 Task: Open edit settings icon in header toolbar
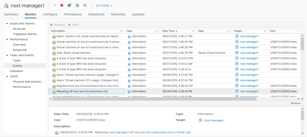pyautogui.click(x=77, y=6)
